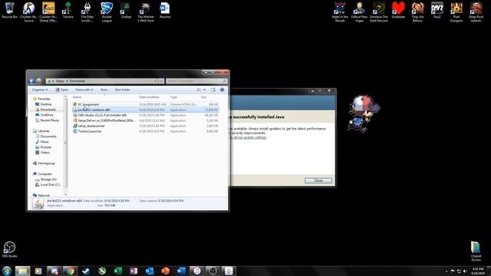Open Outlook from the taskbar

(x=150, y=271)
